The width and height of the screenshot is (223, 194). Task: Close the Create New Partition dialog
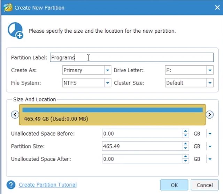tap(217, 7)
